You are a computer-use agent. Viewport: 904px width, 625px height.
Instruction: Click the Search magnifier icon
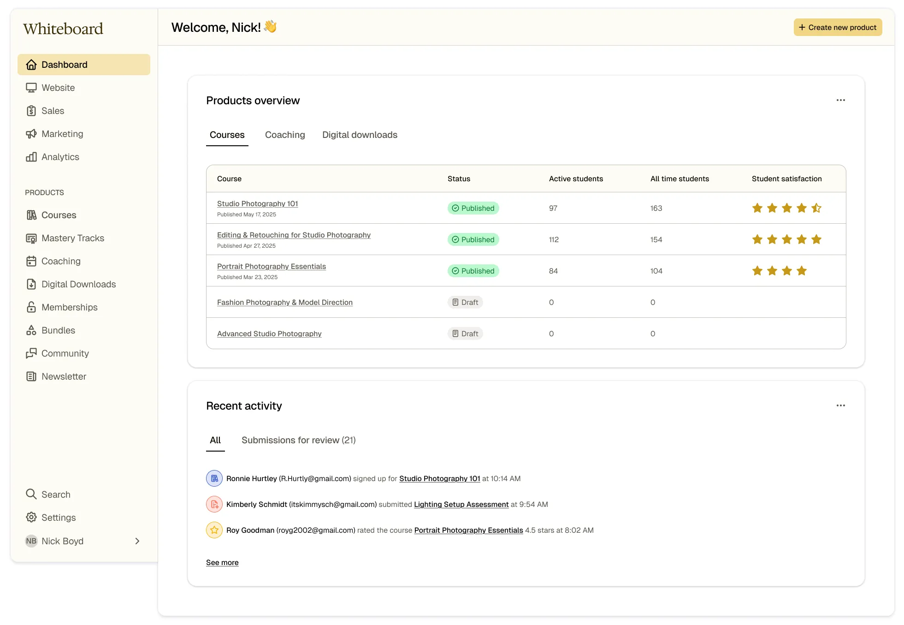(31, 494)
